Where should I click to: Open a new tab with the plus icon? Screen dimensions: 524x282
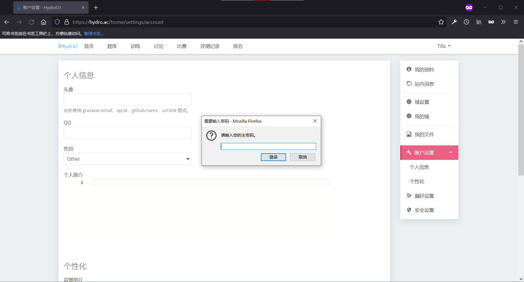96,8
